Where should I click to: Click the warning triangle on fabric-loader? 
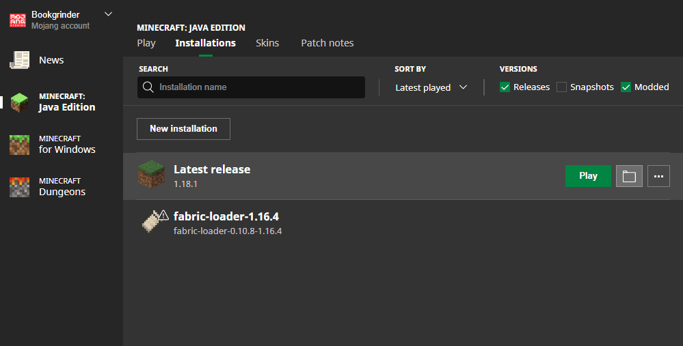pos(163,215)
